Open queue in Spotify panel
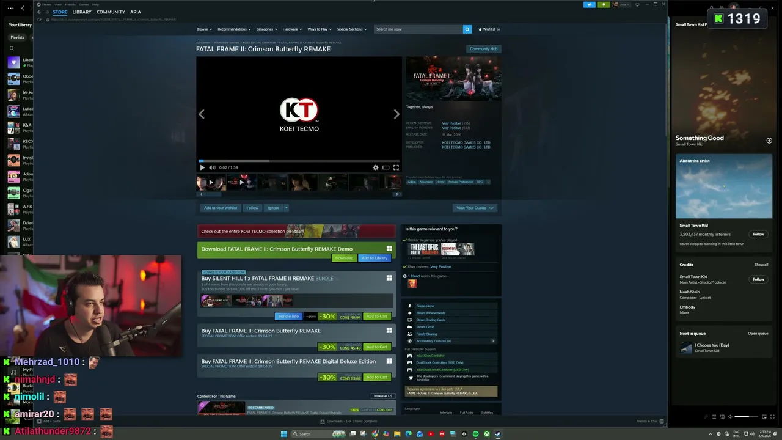 [x=758, y=334]
